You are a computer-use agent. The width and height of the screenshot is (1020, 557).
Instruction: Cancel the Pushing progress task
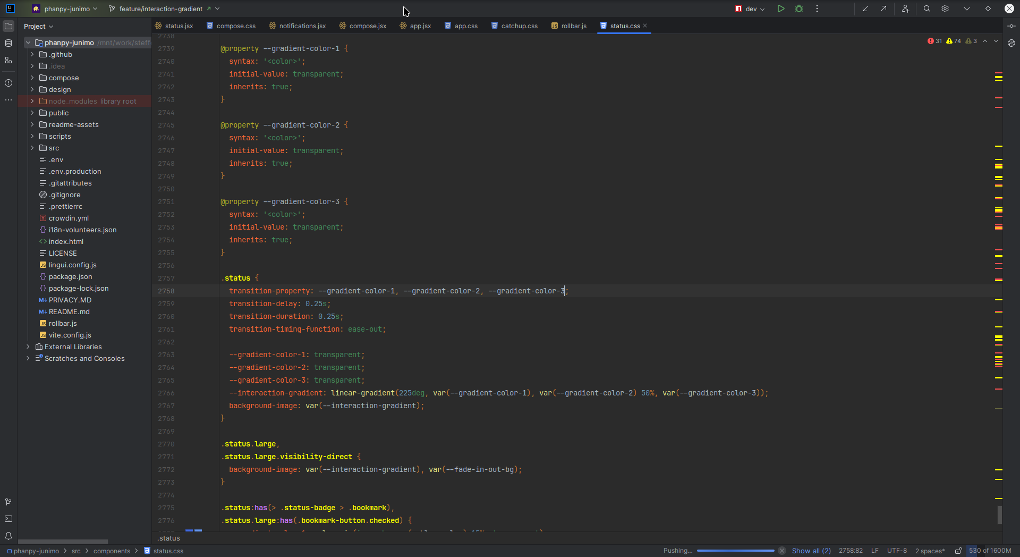782,551
